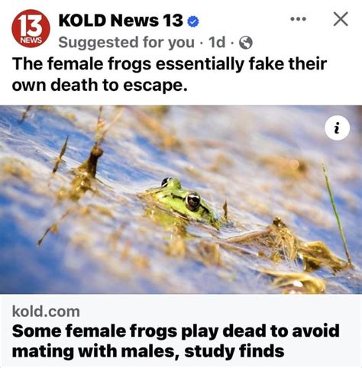Click the globe public audience icon
Image resolution: width=362 pixels, height=368 pixels.
[x=246, y=43]
